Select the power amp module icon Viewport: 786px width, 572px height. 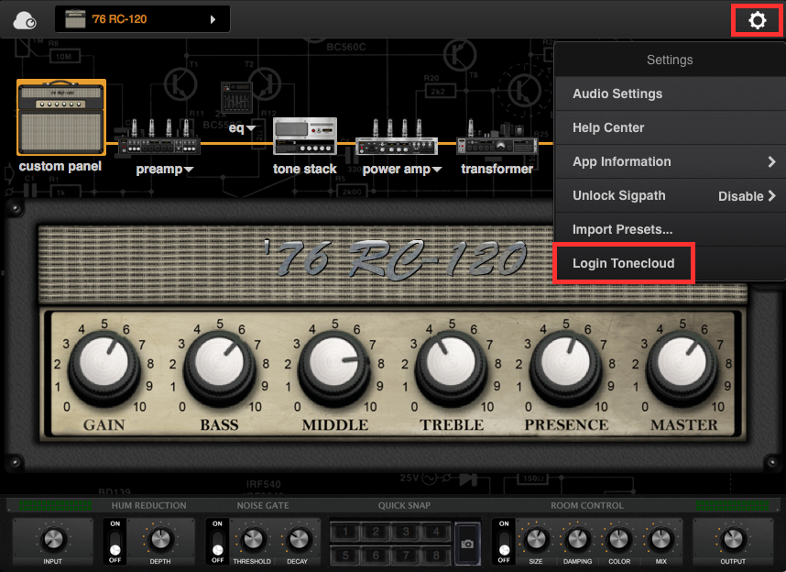point(397,137)
